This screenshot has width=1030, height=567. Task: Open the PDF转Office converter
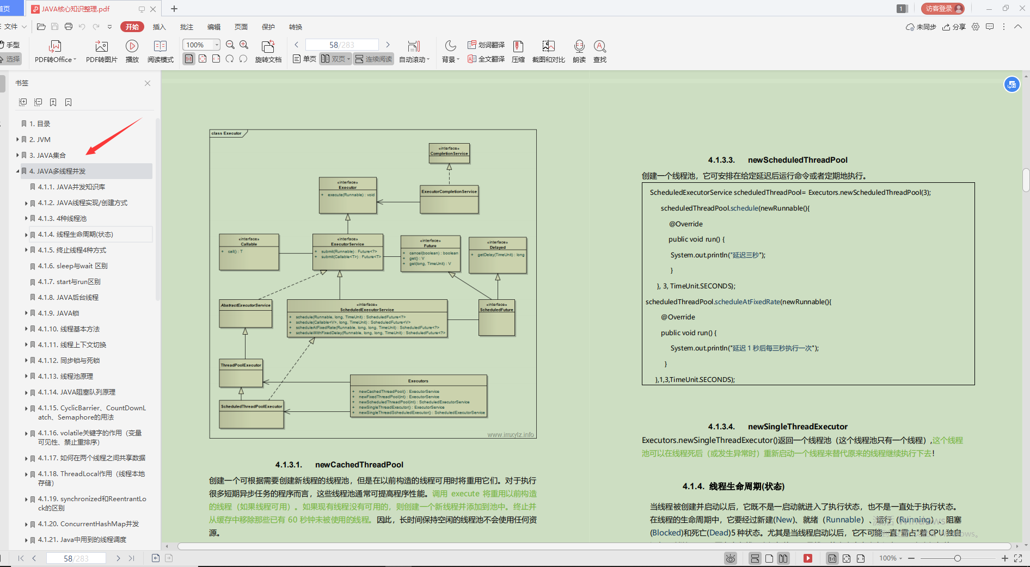tap(55, 52)
